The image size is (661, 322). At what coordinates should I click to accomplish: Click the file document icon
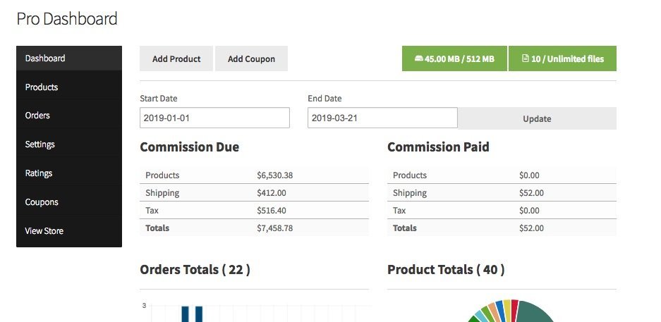[x=526, y=58]
